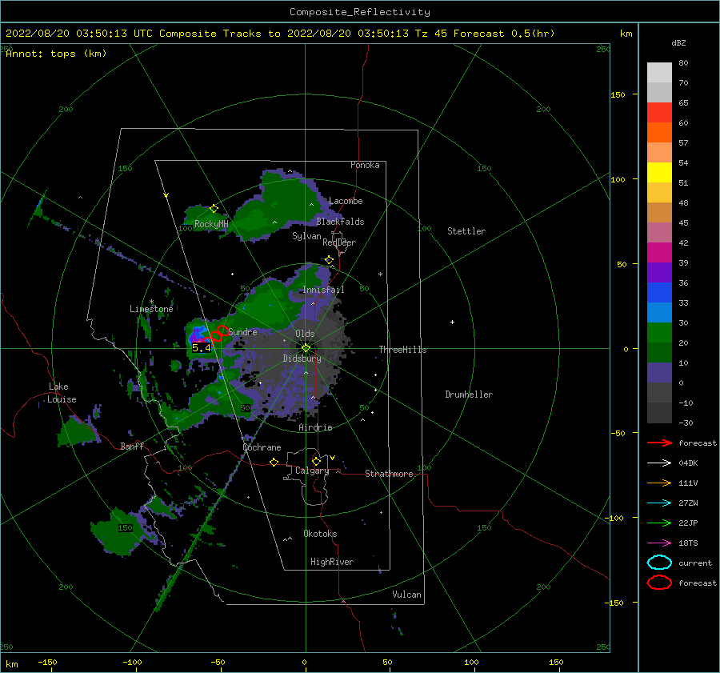Select the red swatch in dBZ scale

659,112
